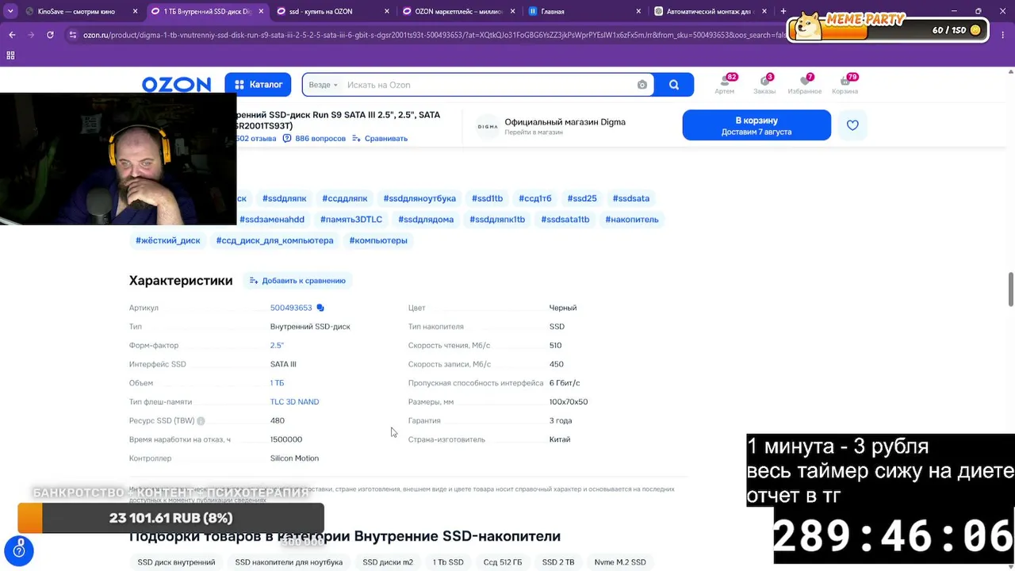
Task: Select hashtag #ssdдлядома
Action: point(426,220)
